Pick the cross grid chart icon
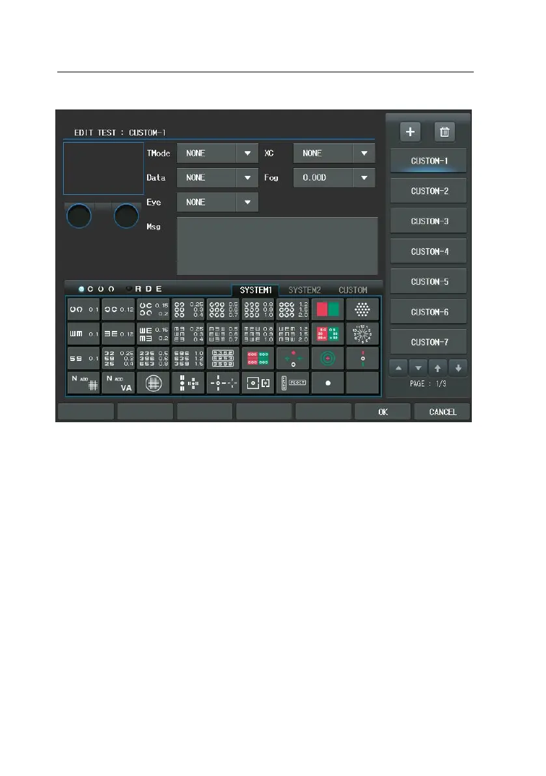The image size is (546, 776). (x=154, y=383)
